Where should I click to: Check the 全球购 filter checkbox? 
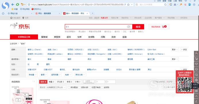[102, 87]
